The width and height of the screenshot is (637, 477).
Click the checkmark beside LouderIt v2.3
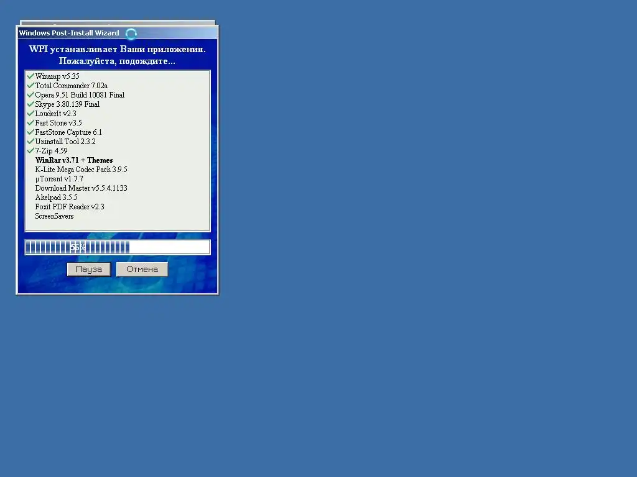click(x=30, y=113)
